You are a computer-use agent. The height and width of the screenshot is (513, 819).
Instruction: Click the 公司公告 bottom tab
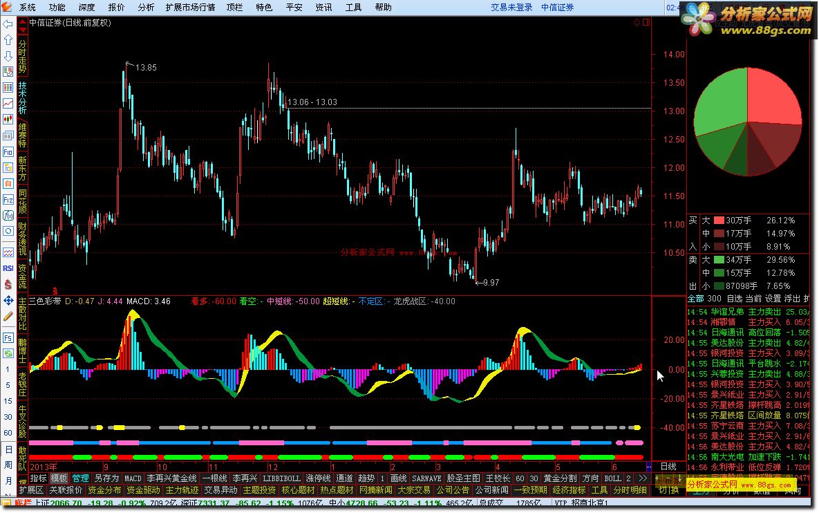click(453, 490)
